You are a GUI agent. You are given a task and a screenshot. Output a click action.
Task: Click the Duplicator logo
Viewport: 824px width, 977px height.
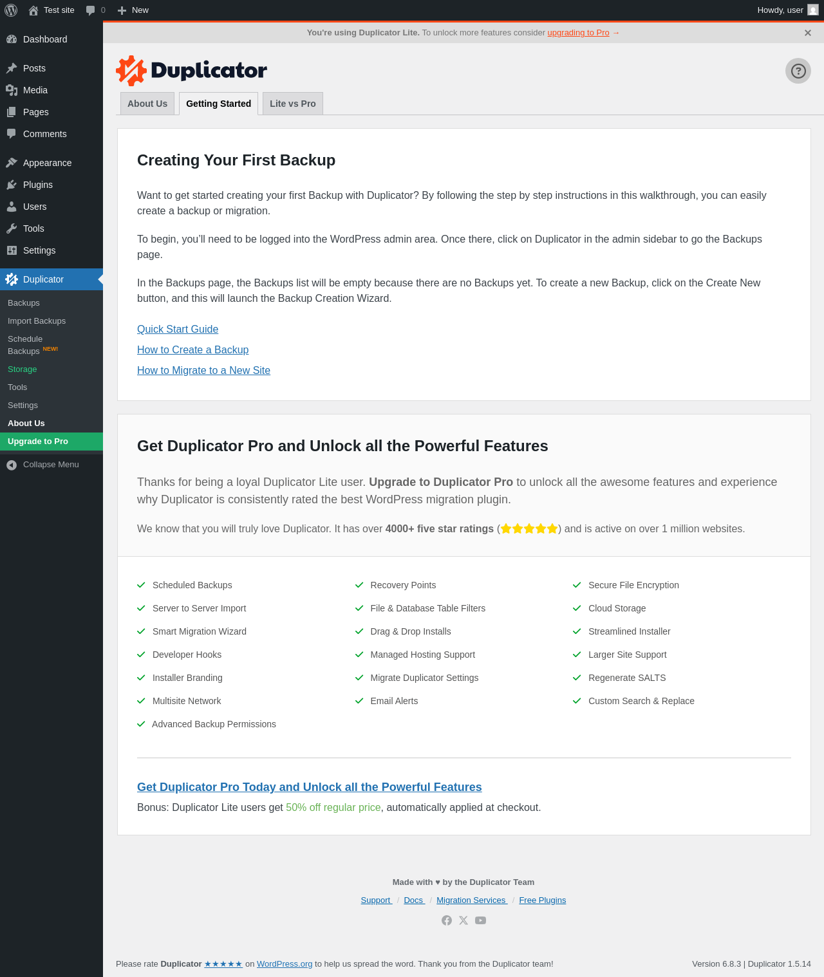(191, 70)
